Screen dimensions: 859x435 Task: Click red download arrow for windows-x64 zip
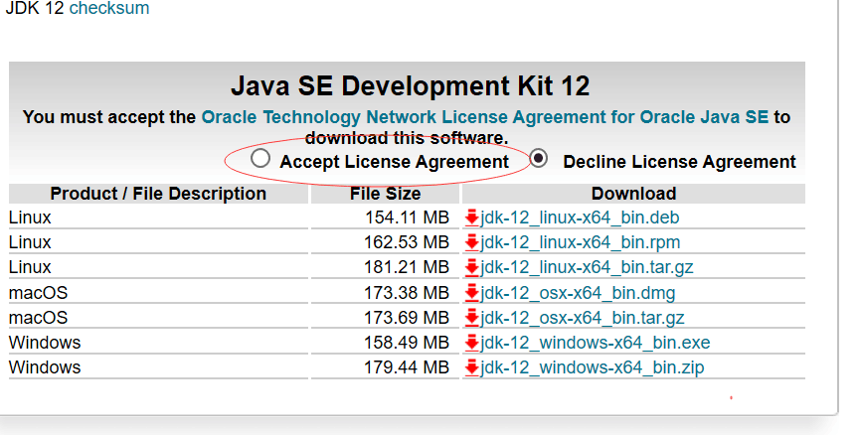[472, 367]
